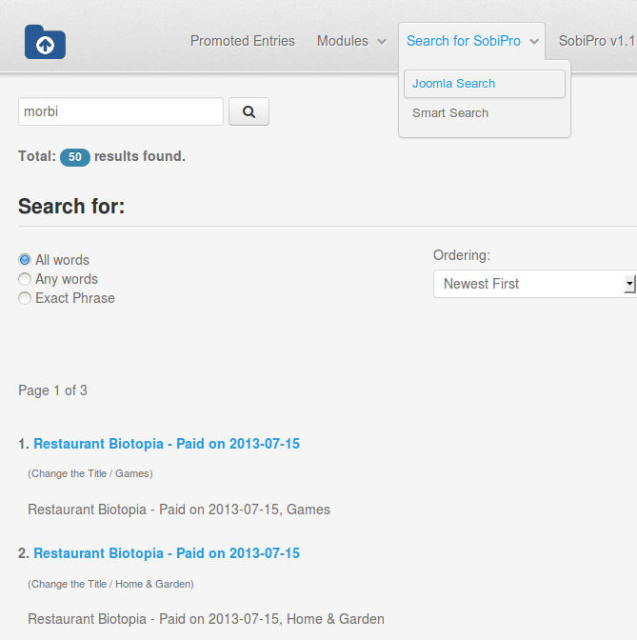The height and width of the screenshot is (640, 637).
Task: Click the magnifier search button
Action: click(249, 111)
